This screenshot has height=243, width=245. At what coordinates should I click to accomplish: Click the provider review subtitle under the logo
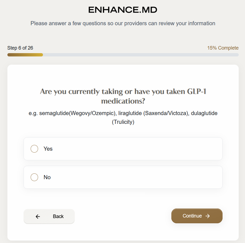[x=123, y=23]
